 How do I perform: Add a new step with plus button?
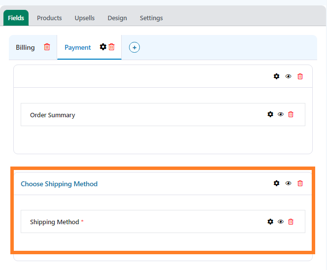134,47
